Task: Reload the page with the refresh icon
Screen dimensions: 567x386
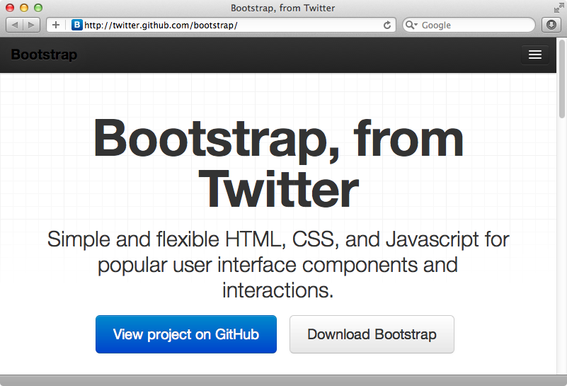Action: pyautogui.click(x=387, y=25)
